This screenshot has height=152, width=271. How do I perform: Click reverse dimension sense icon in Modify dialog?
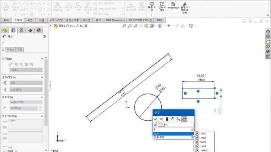click(x=172, y=119)
